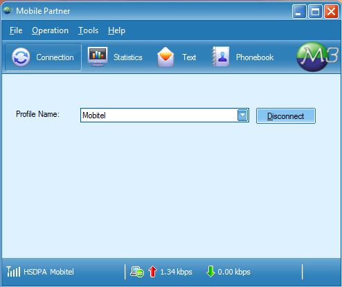Viewport: 342px width, 287px height.
Task: Open the Text envelope icon
Action: point(165,57)
